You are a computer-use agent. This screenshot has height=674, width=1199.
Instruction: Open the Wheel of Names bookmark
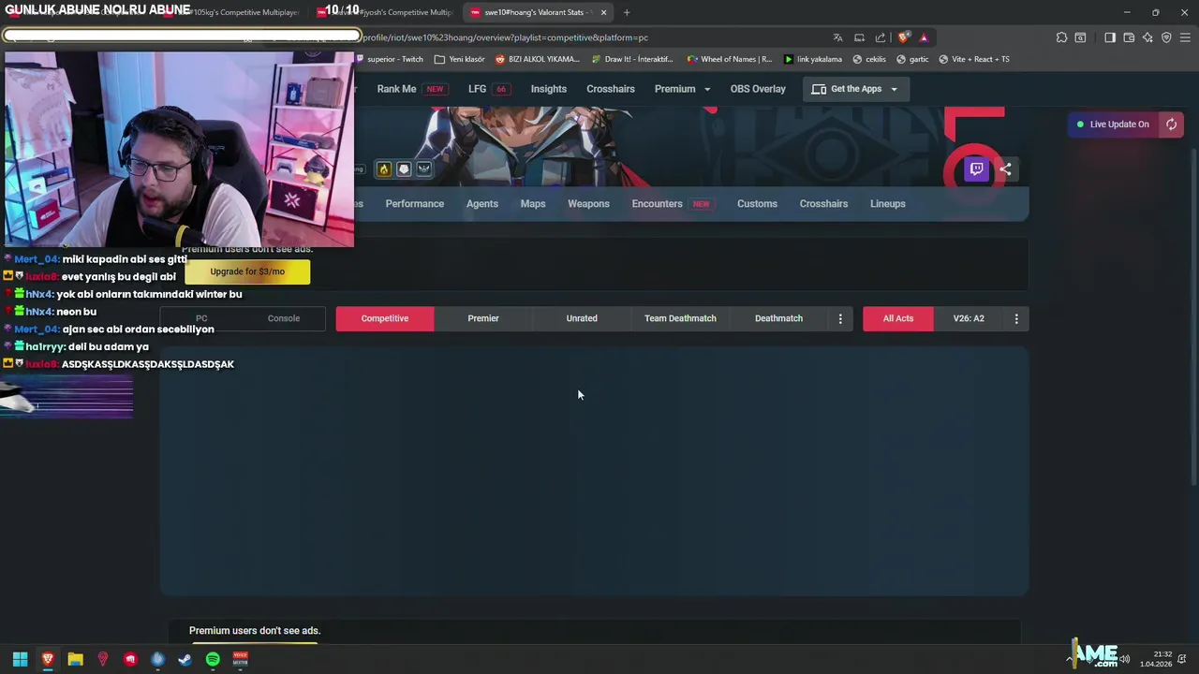(730, 59)
